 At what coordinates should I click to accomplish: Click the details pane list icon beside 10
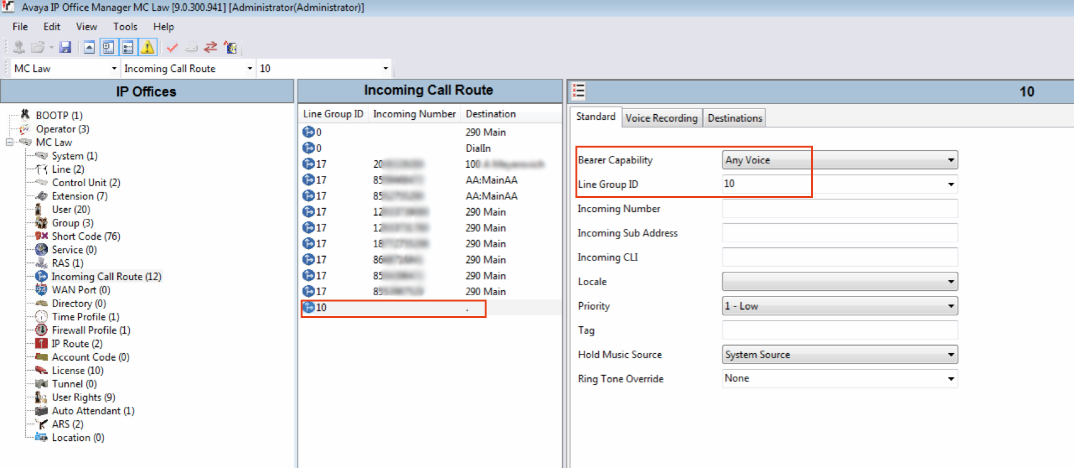(x=579, y=91)
